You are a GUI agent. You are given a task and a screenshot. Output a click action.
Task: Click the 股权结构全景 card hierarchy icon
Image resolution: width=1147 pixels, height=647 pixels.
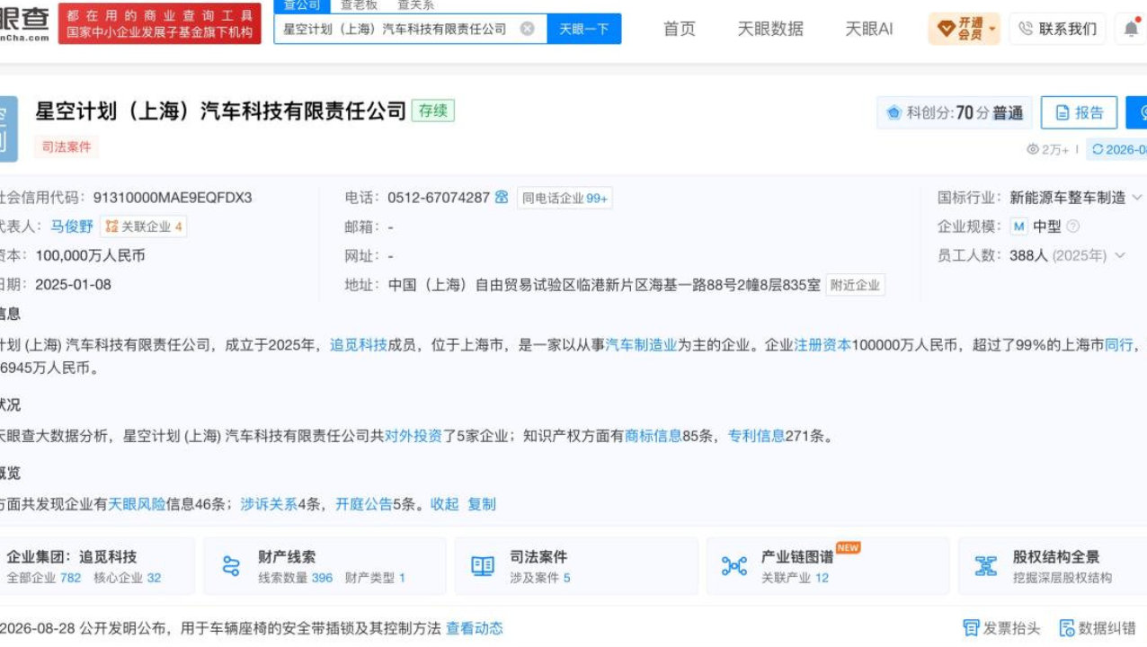point(986,566)
